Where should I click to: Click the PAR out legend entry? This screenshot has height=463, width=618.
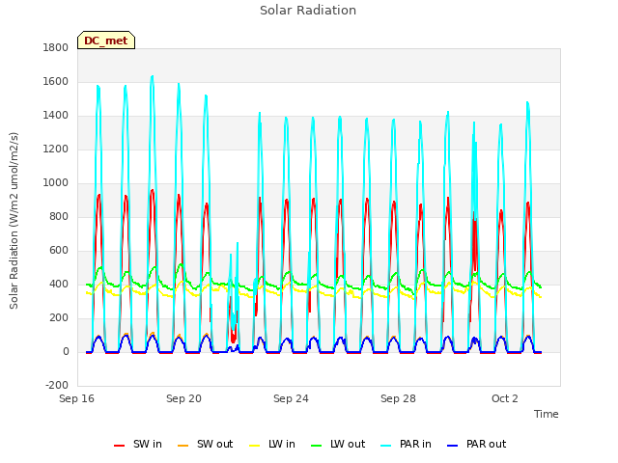(x=476, y=444)
